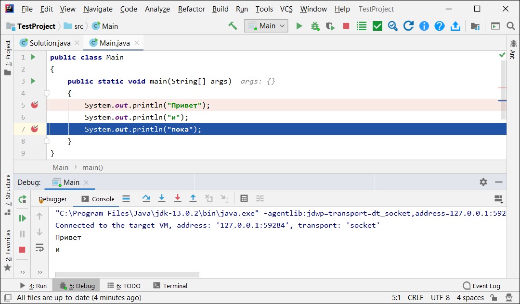Click Run to Cursor debugger icon
The width and height of the screenshot is (520, 304).
click(224, 198)
